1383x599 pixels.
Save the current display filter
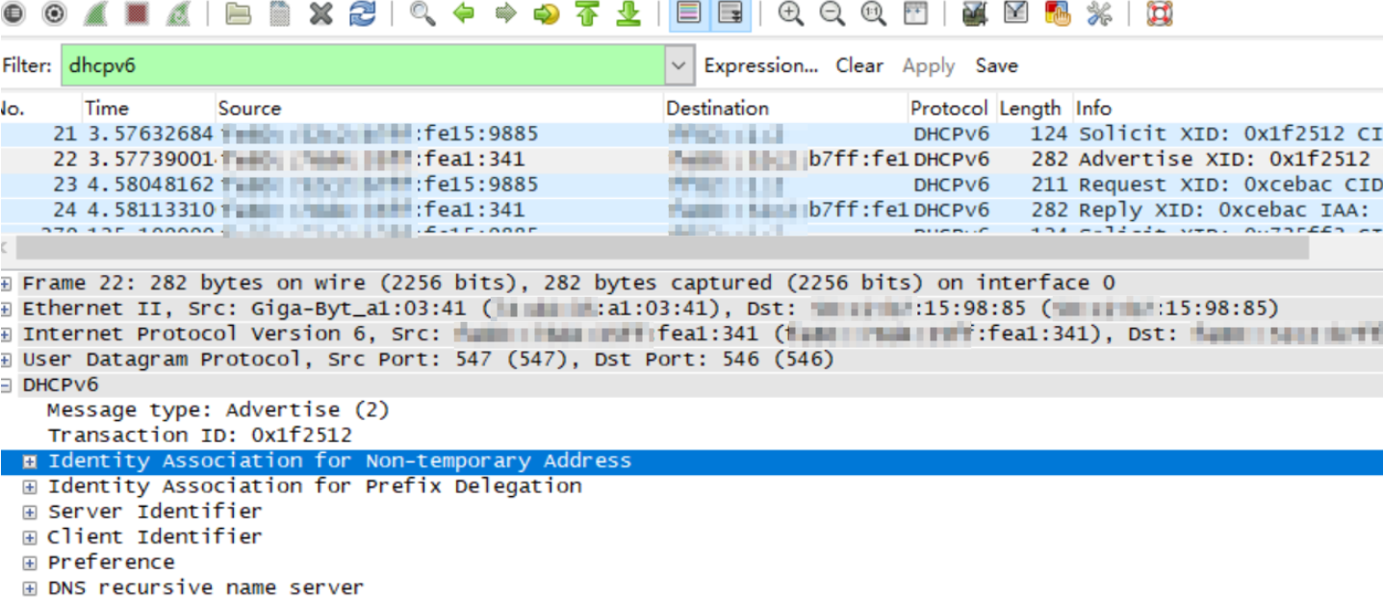[996, 65]
